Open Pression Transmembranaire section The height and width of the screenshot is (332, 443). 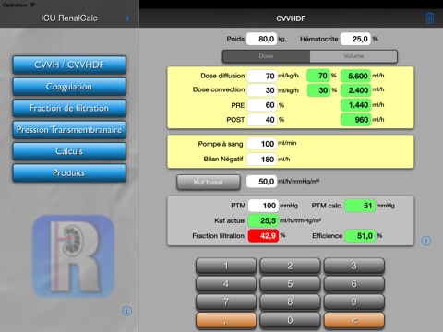pyautogui.click(x=69, y=130)
